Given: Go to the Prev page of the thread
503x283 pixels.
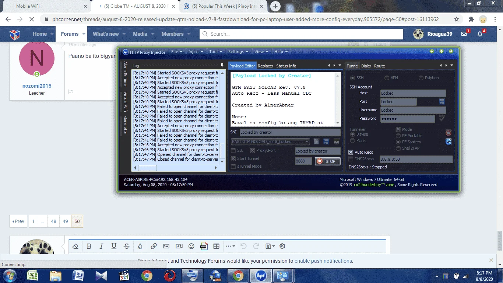Looking at the screenshot, I should pyautogui.click(x=18, y=221).
